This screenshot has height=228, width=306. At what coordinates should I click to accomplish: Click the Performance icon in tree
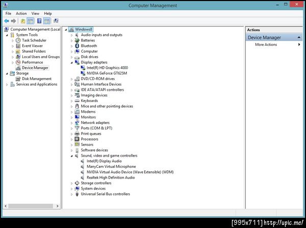[18, 62]
